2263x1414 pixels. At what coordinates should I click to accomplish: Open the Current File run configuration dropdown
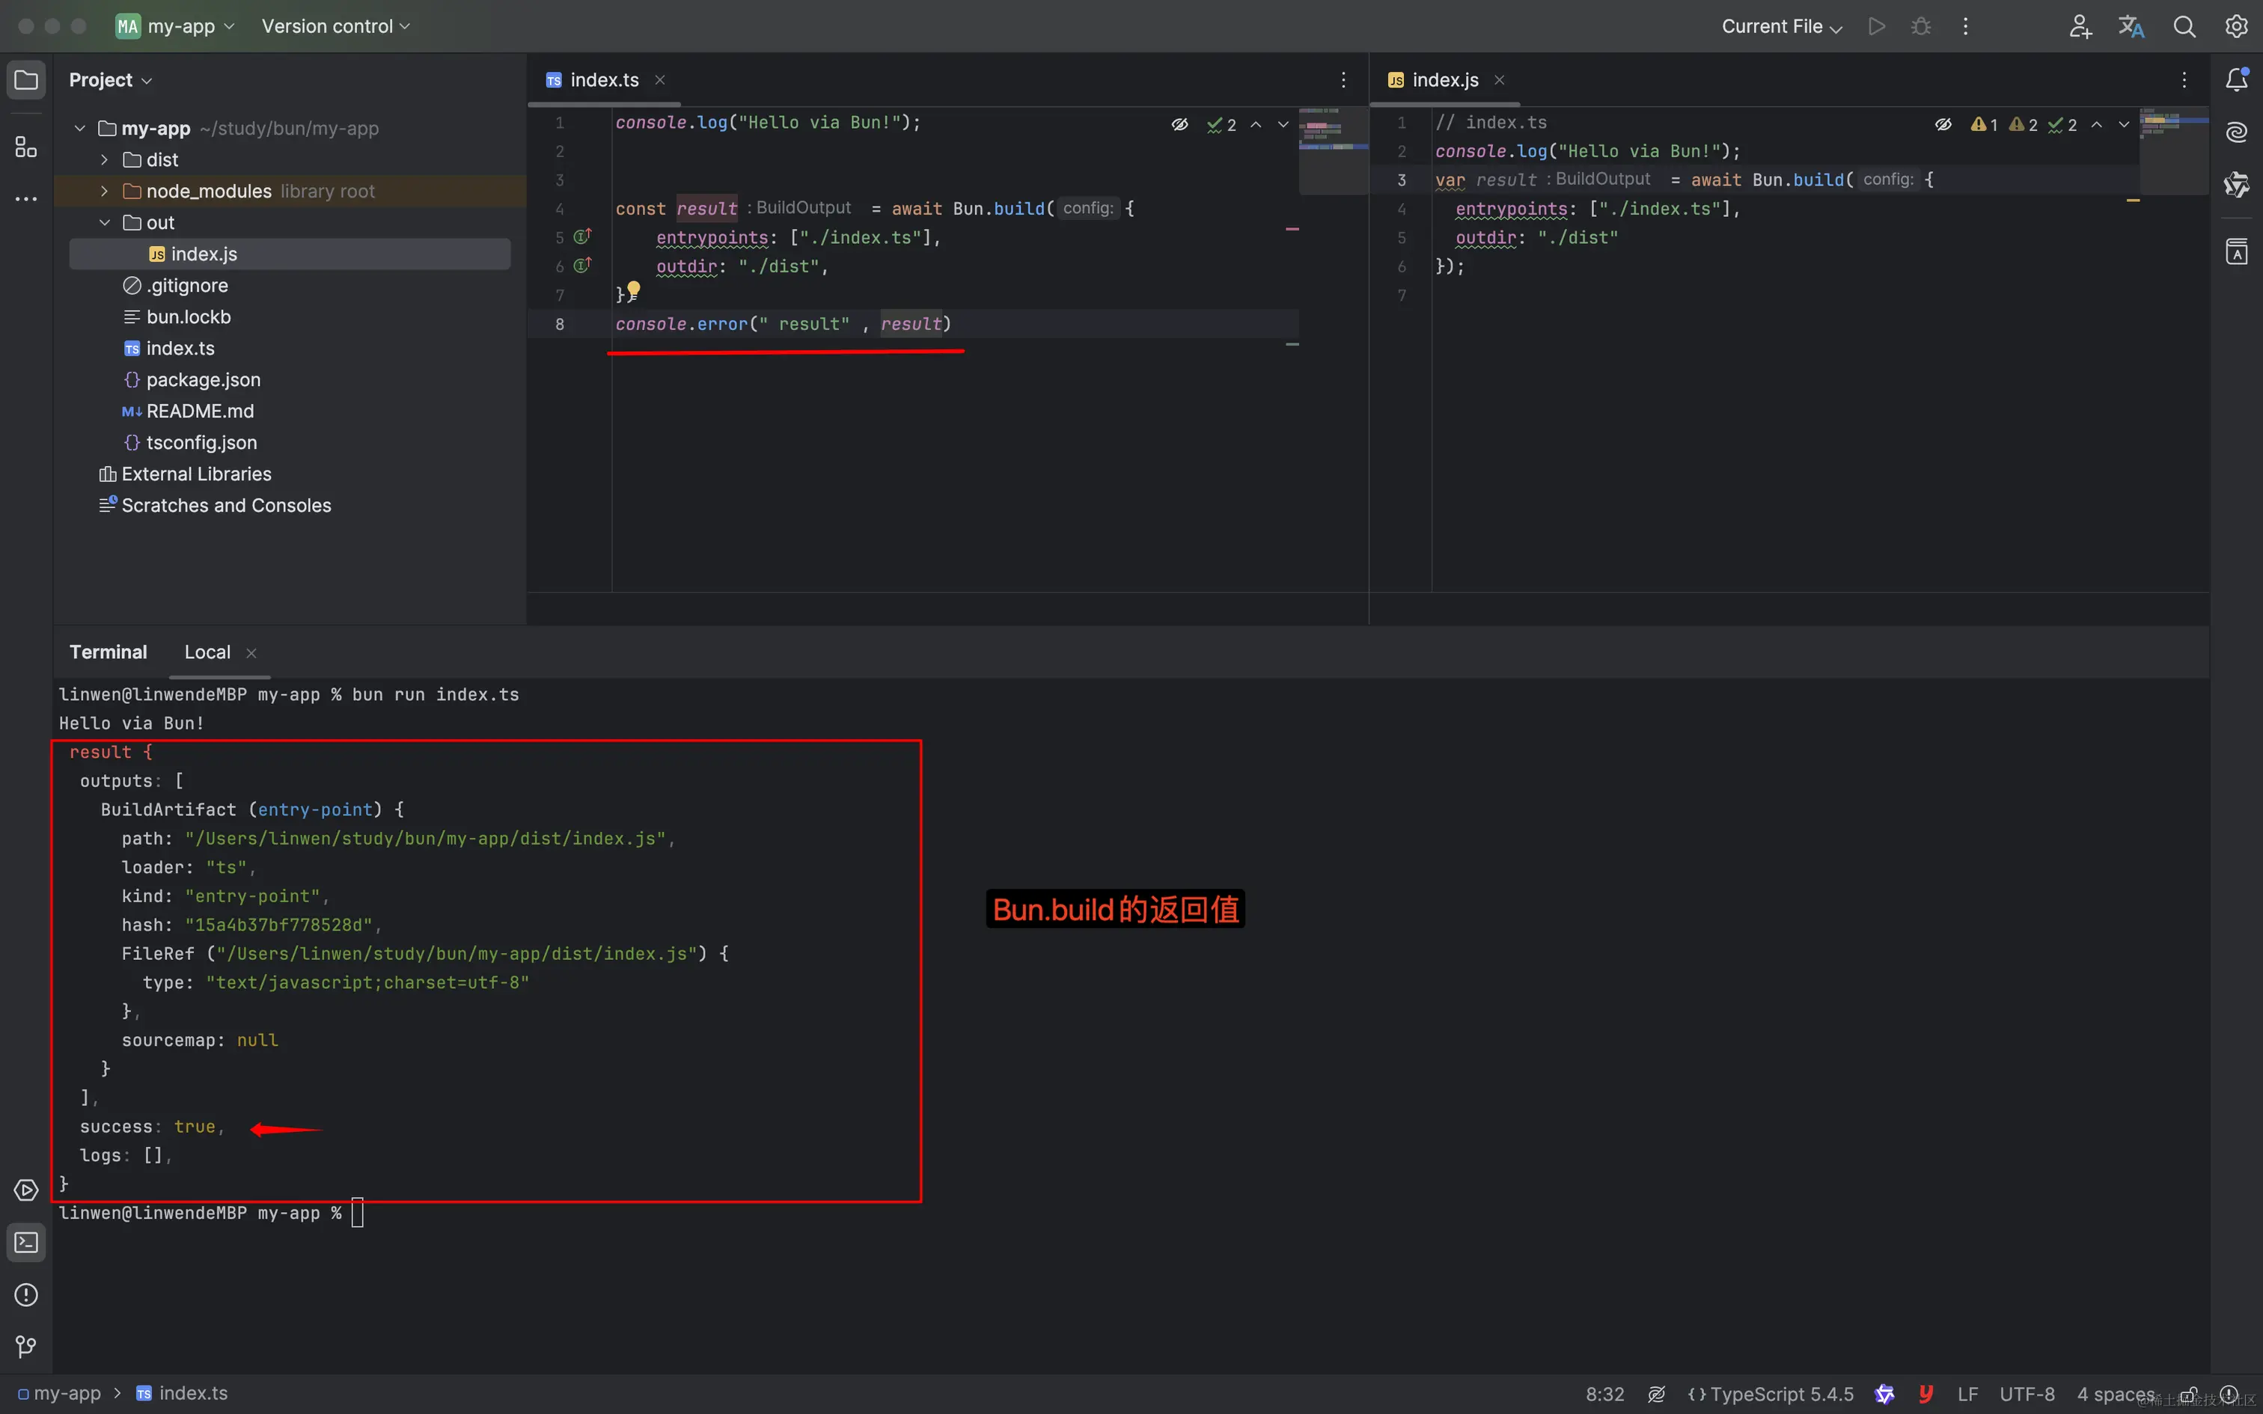tap(1781, 26)
